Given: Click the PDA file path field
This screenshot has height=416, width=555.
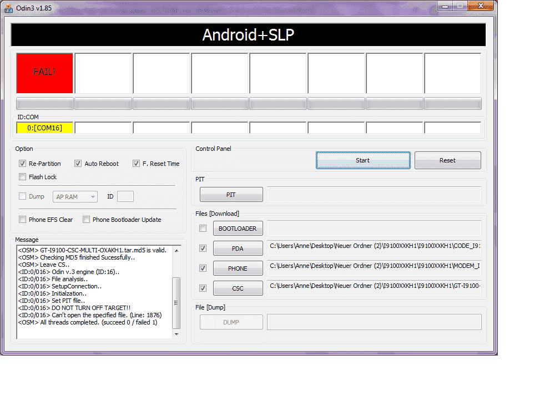Looking at the screenshot, I should (375, 248).
